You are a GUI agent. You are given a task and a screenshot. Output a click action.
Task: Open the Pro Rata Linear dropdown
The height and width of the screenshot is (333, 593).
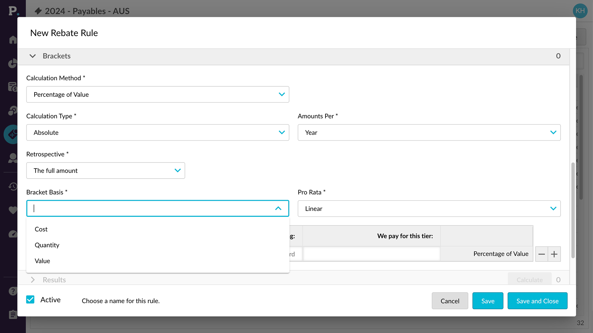[429, 209]
